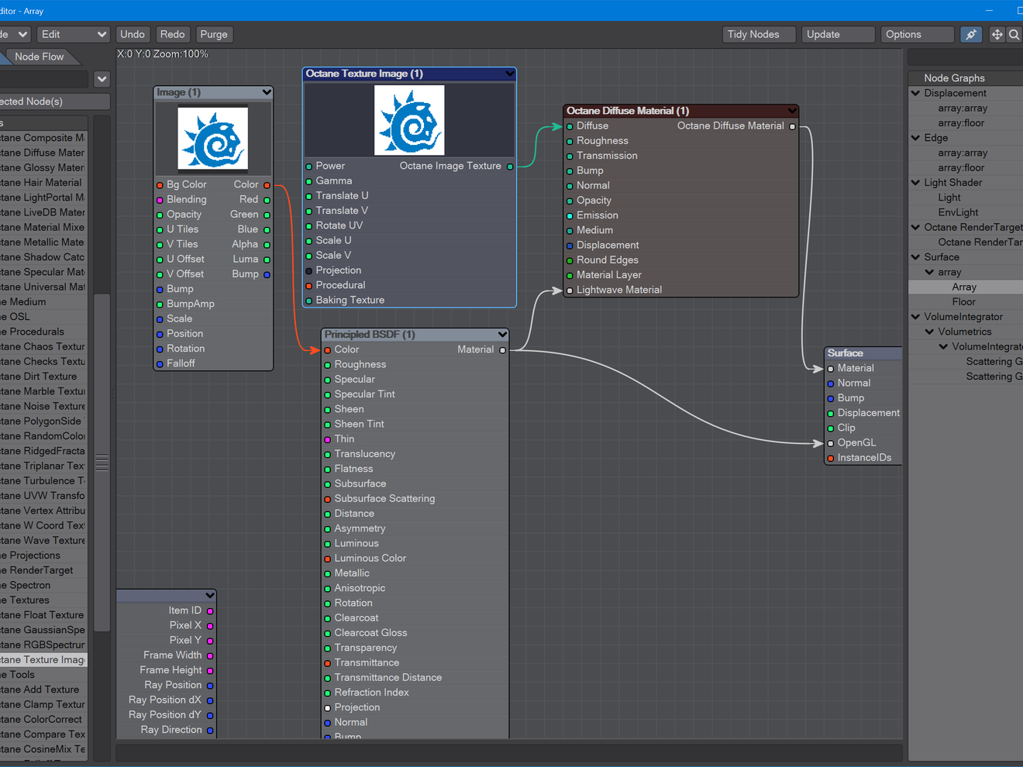The width and height of the screenshot is (1023, 767).
Task: Collapse the Octane Diffuse Material (1) node
Action: (791, 111)
